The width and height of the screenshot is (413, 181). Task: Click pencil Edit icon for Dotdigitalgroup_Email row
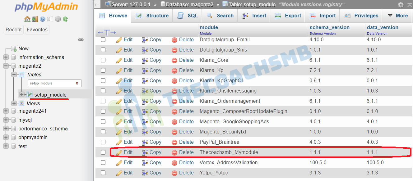(119, 40)
